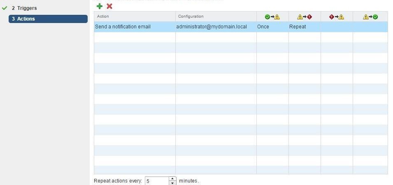The width and height of the screenshot is (393, 185).
Task: Click the green plus add action icon
Action: [x=100, y=6]
